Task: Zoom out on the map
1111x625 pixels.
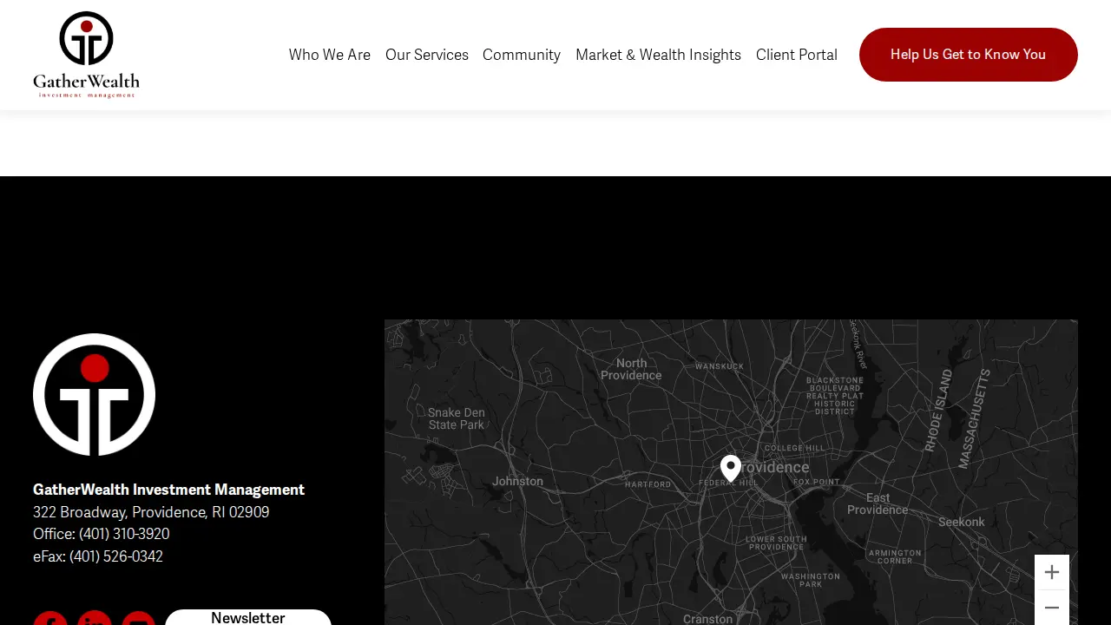Action: click(1052, 608)
